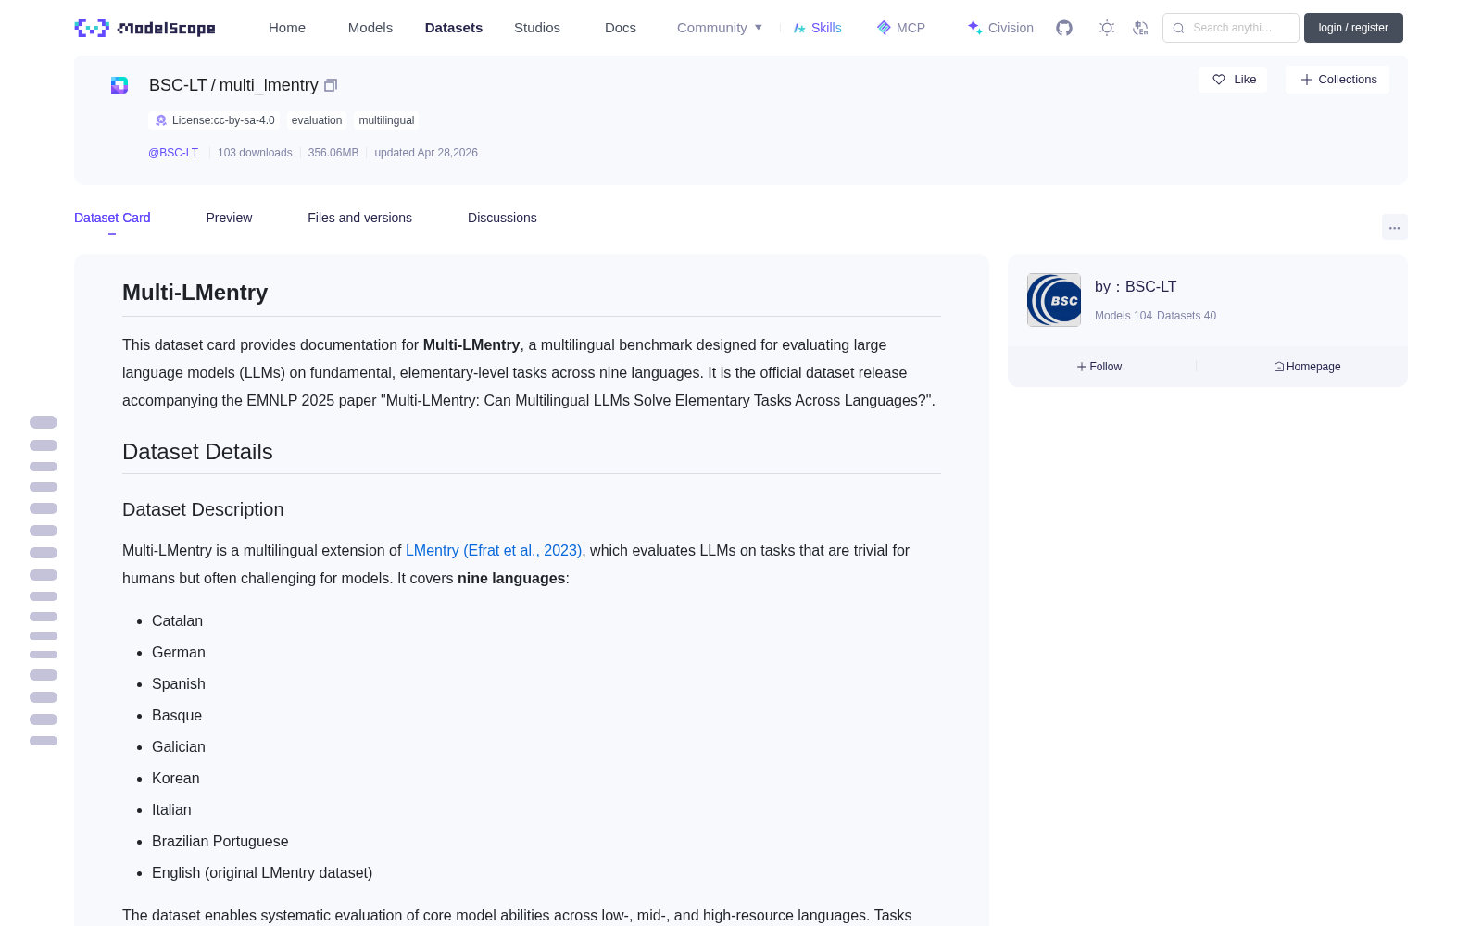Select the Dataset Card tab
This screenshot has width=1482, height=926.
coord(112,218)
